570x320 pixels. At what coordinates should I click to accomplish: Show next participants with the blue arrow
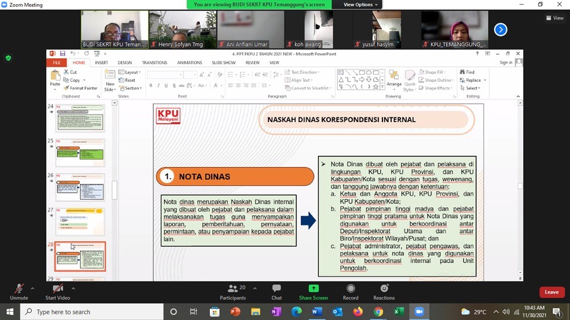(500, 29)
